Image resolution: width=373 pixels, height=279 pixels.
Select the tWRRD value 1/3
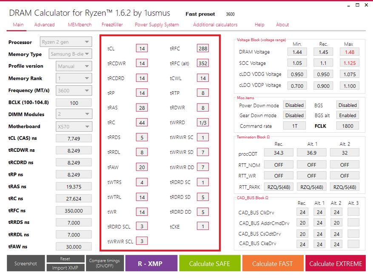[203, 123]
